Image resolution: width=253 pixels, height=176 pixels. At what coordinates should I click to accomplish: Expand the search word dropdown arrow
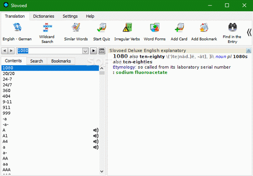pos(85,51)
